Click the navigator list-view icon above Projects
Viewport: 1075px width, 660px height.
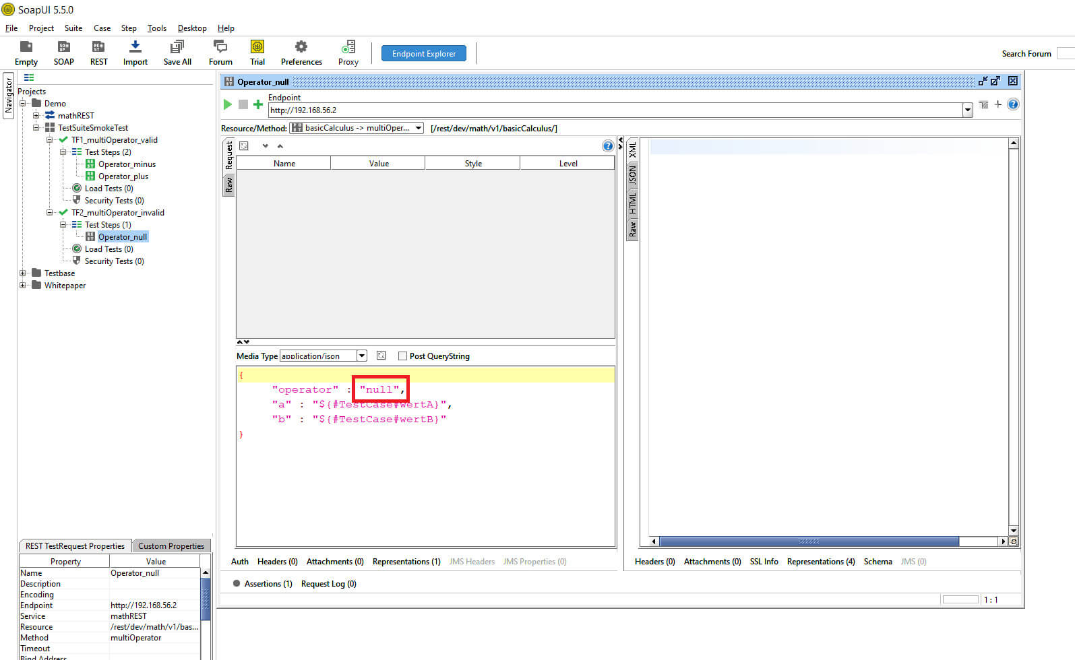(29, 78)
